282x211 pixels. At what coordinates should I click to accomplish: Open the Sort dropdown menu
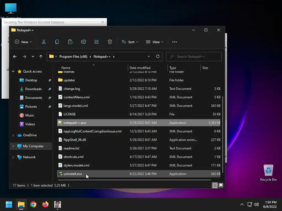coord(130,42)
